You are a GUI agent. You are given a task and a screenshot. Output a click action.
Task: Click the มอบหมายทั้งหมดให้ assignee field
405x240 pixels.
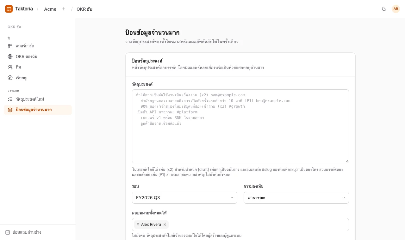point(240,225)
